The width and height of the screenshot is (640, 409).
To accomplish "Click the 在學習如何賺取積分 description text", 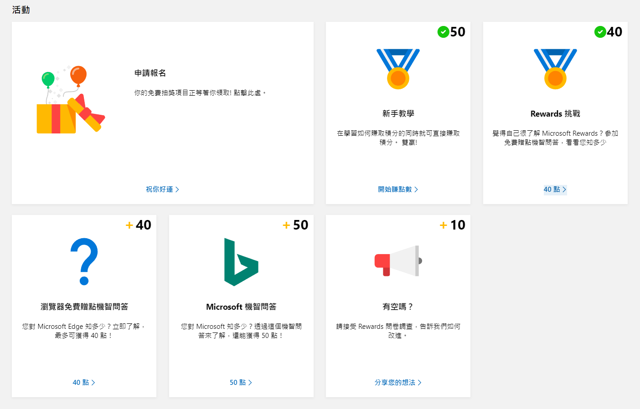I will click(x=398, y=138).
